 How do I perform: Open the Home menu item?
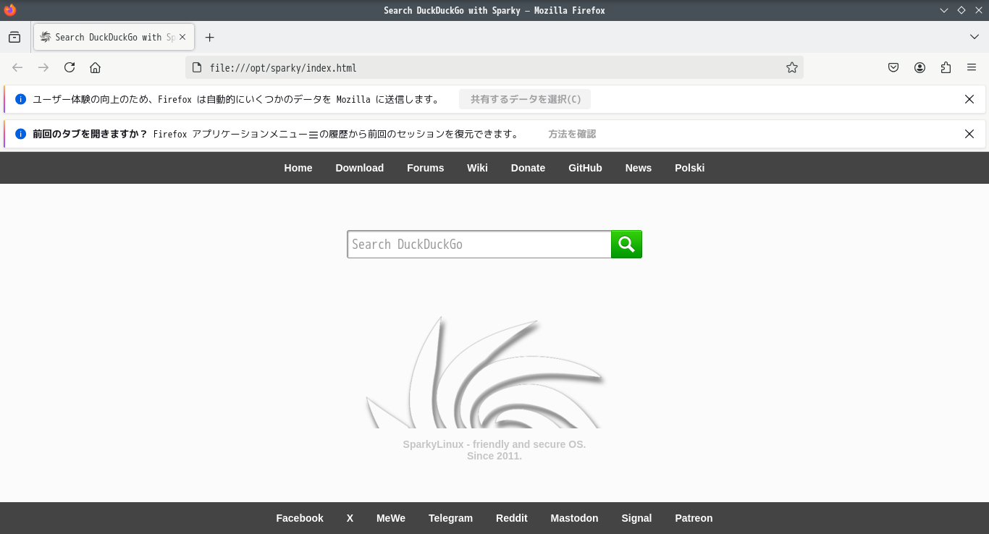(x=298, y=168)
